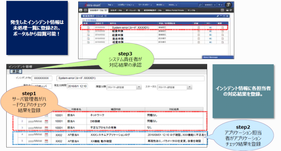Image resolution: width=281 pixels, height=151 pixels.
Task: Switch to the 経営戦略部ポータル tab
Action: 153,10
